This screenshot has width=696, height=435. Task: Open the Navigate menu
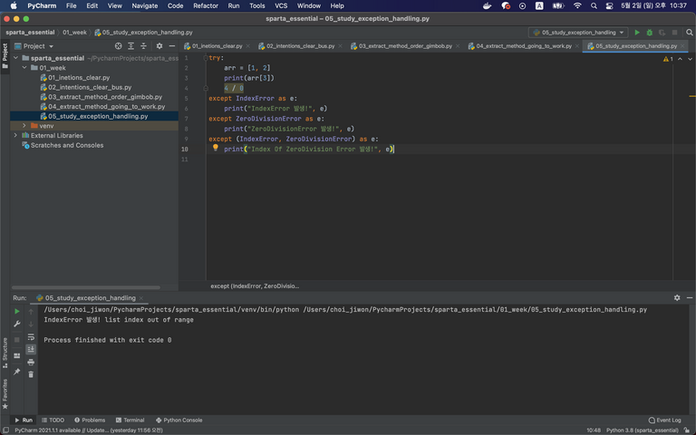coord(145,5)
